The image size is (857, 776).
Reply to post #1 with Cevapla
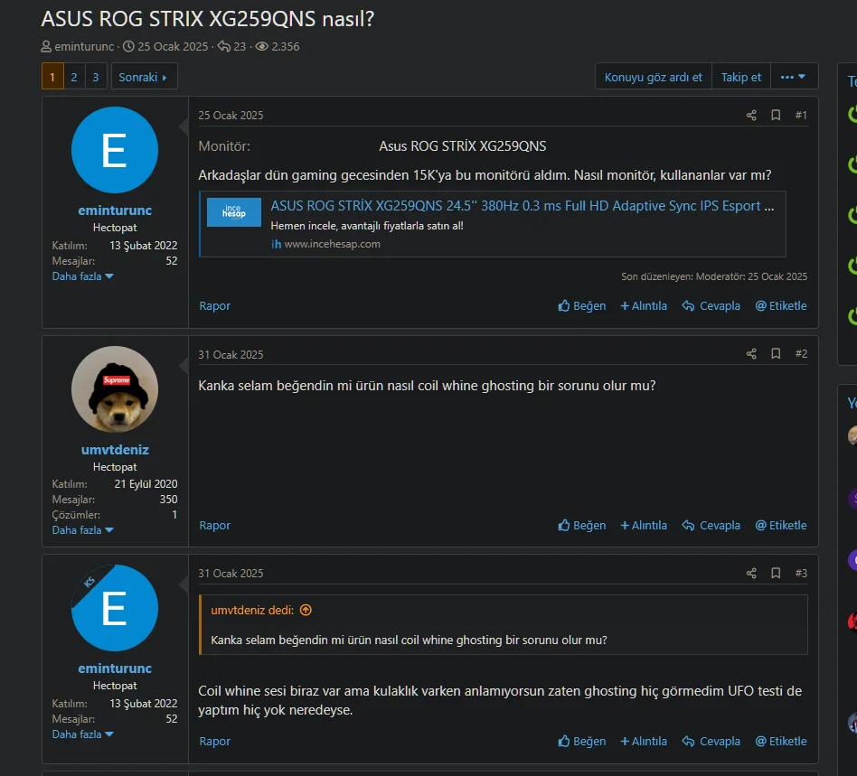[x=711, y=306]
